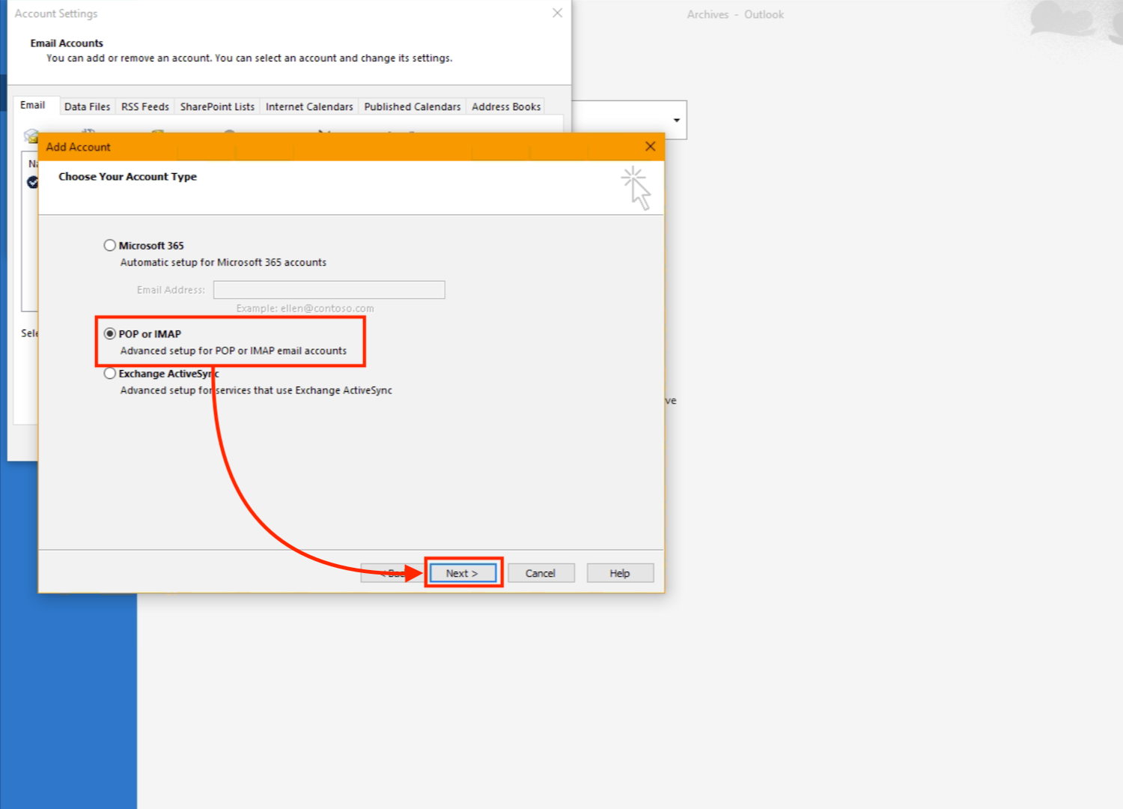
Task: Open the Address Books tab
Action: coord(505,107)
